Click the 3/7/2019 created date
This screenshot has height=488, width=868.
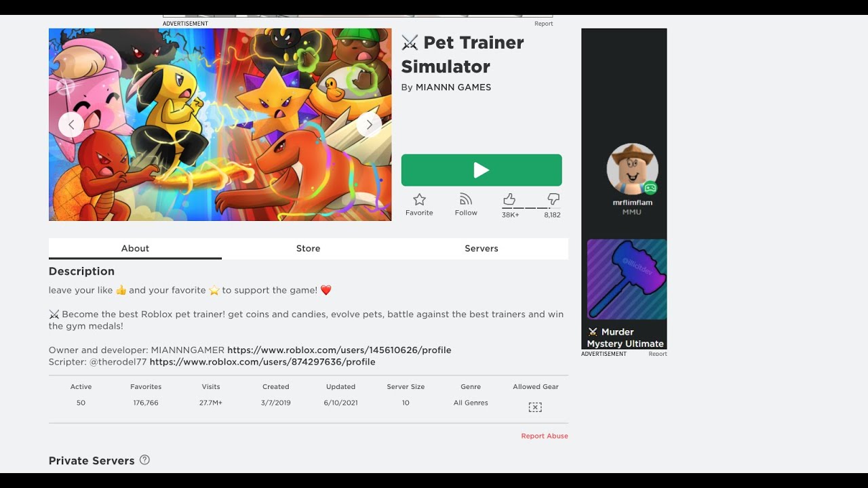[276, 403]
